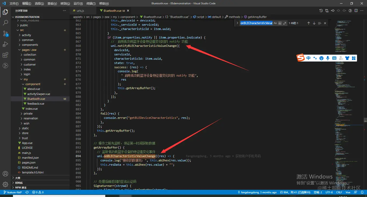Click the open changes compare icon

tap(327, 11)
